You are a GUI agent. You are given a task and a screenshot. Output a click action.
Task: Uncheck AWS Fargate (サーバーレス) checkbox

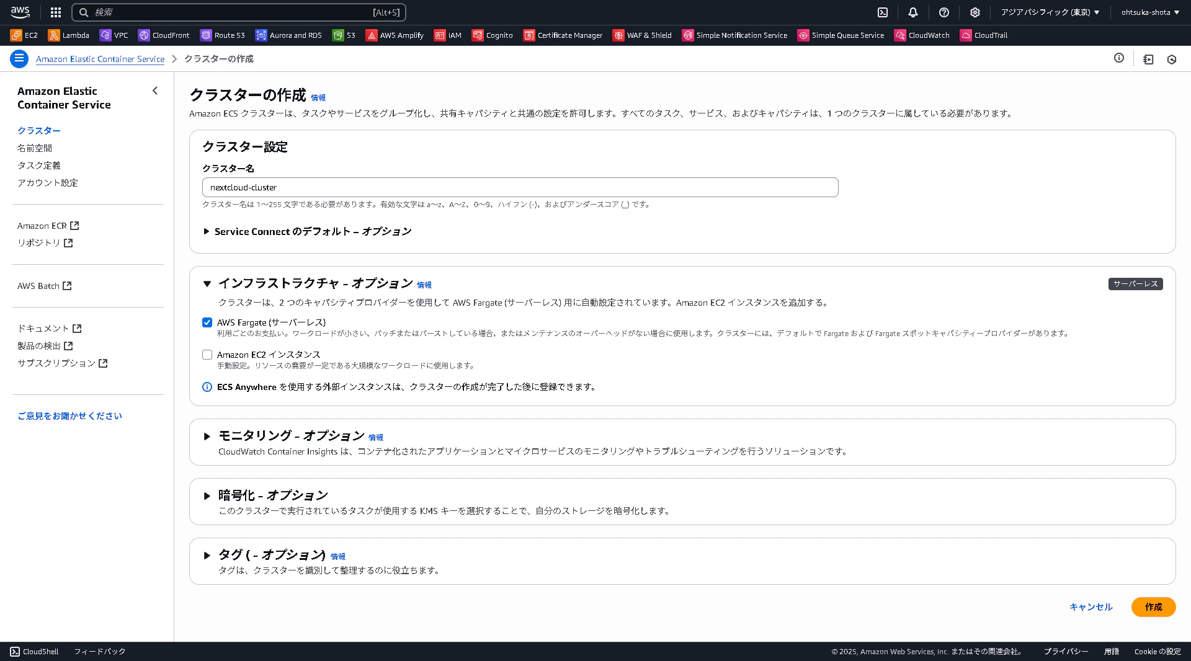point(207,322)
